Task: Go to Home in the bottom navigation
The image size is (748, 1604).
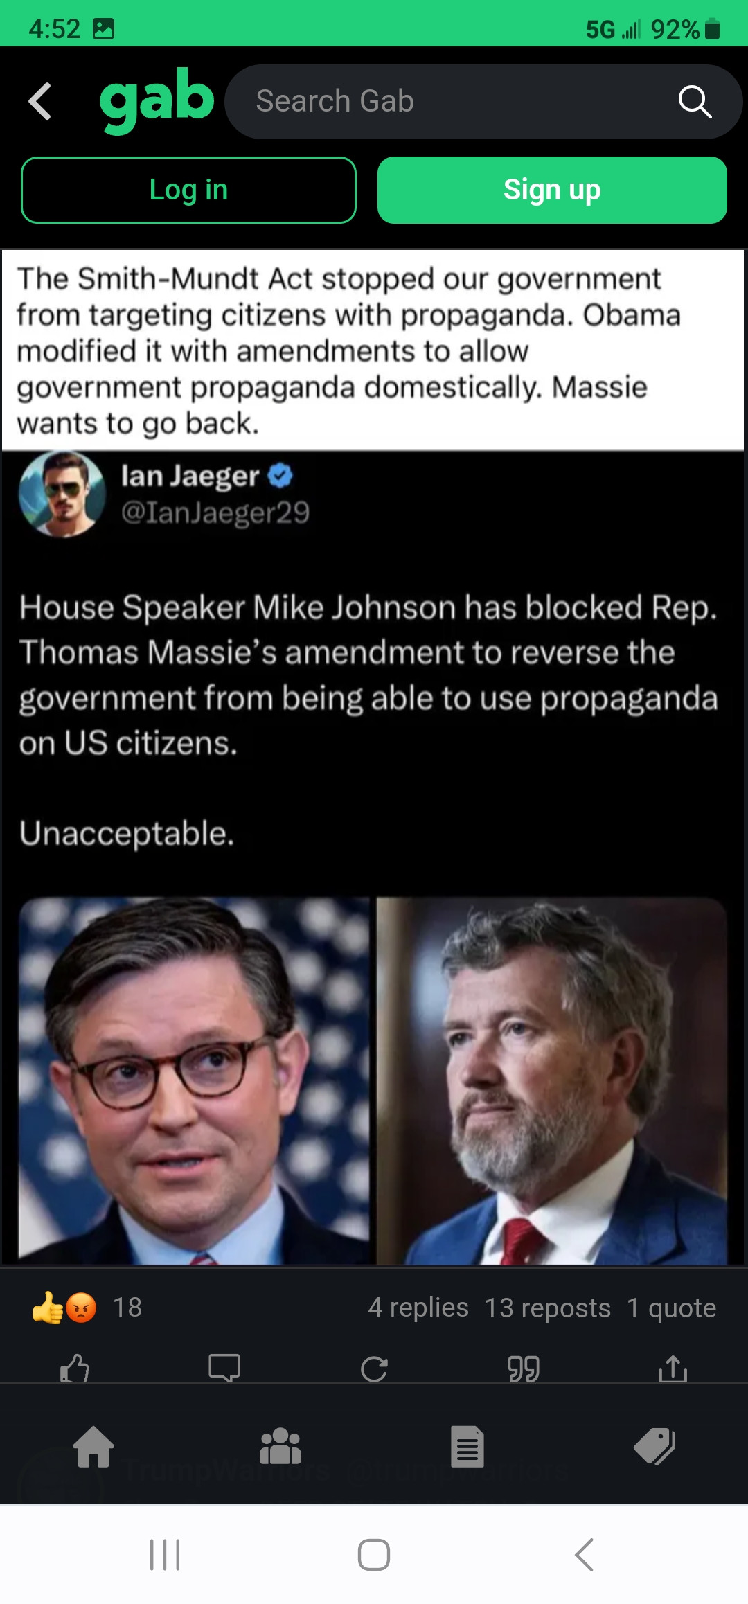Action: point(93,1447)
